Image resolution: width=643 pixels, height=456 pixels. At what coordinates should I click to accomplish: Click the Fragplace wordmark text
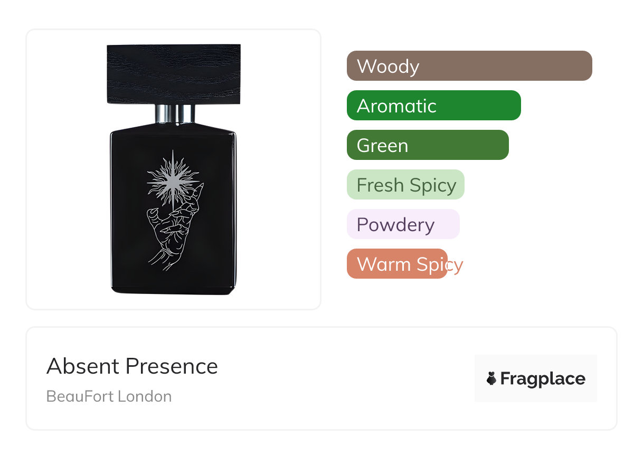tap(542, 378)
